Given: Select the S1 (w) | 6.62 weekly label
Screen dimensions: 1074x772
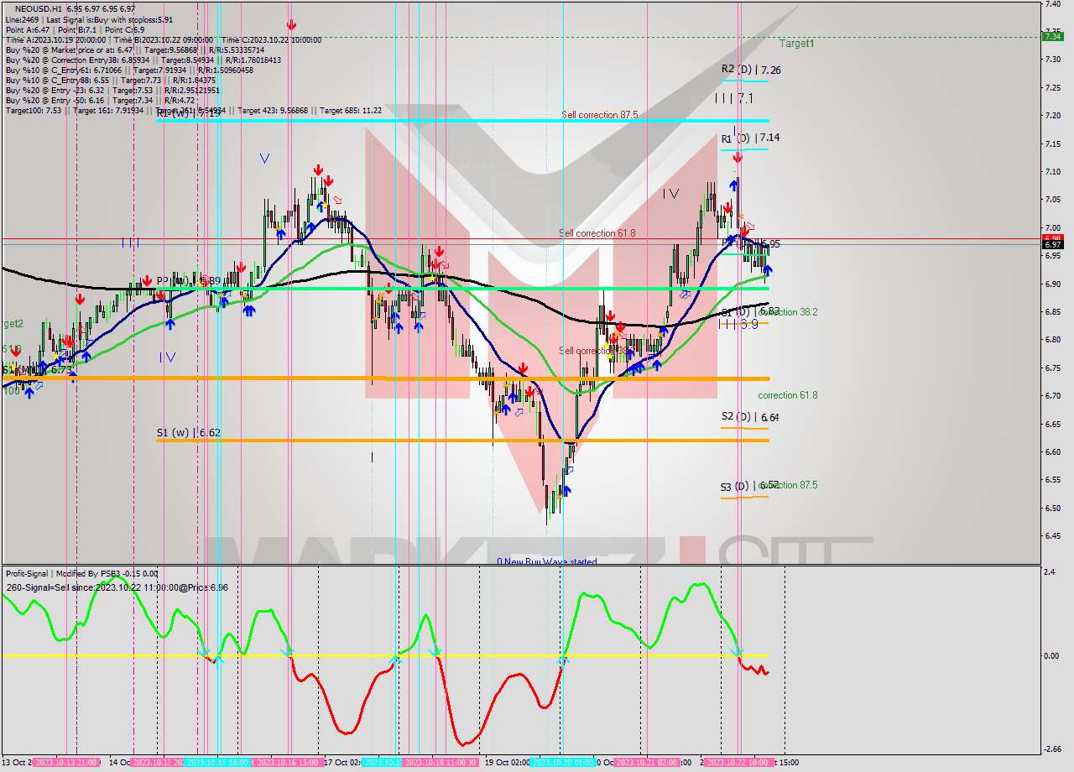Looking at the screenshot, I should 189,433.
